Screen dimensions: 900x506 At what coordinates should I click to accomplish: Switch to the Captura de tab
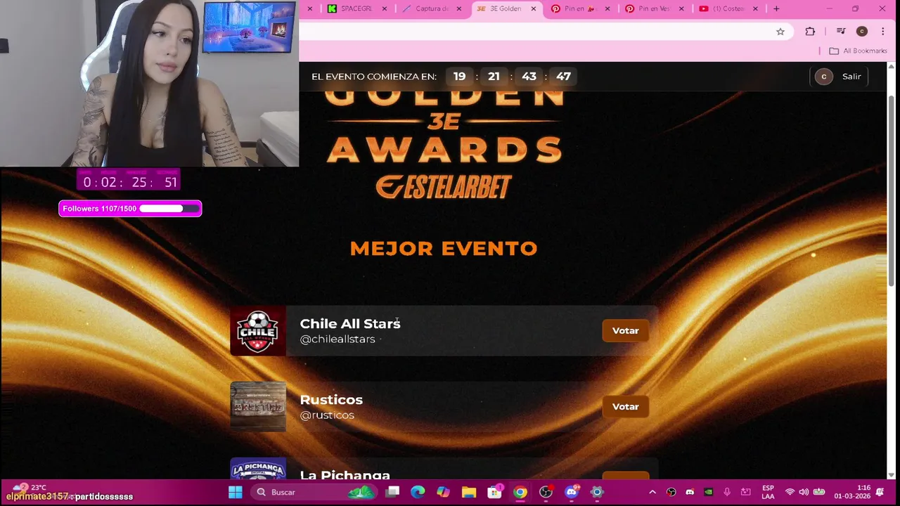[432, 8]
